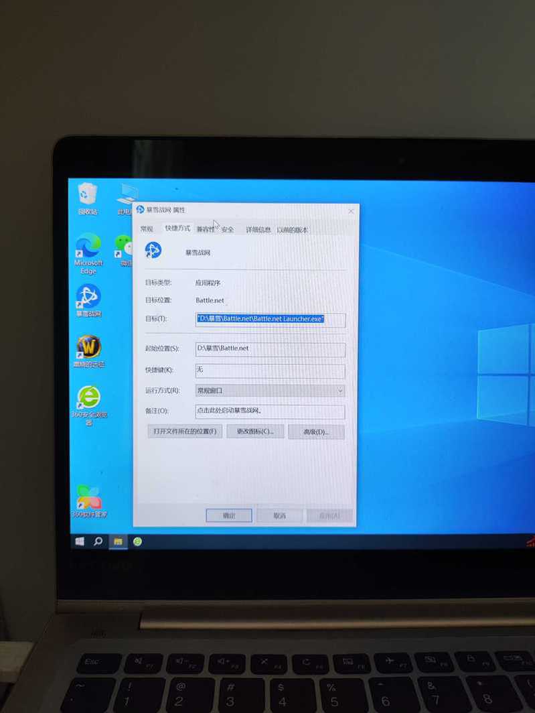Switch to the 以前的版本 tab
This screenshot has width=535, height=713.
coord(292,230)
